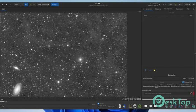The width and height of the screenshot is (196, 112).
Task: Clear the source list with the broom icon
Action: pyautogui.click(x=154, y=70)
